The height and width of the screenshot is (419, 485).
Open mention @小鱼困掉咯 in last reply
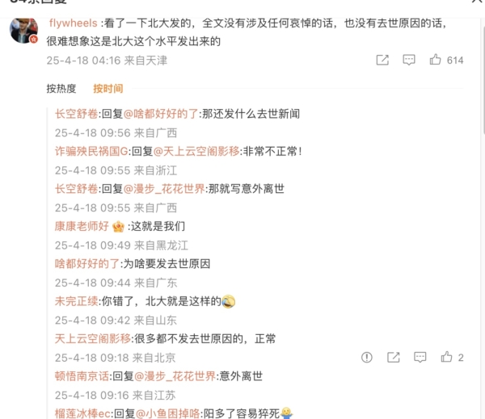167,413
